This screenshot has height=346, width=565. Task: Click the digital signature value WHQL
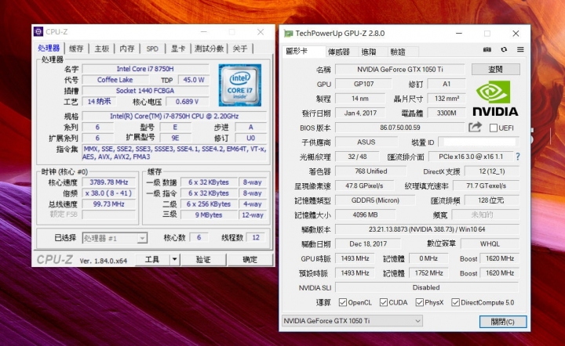tap(490, 244)
